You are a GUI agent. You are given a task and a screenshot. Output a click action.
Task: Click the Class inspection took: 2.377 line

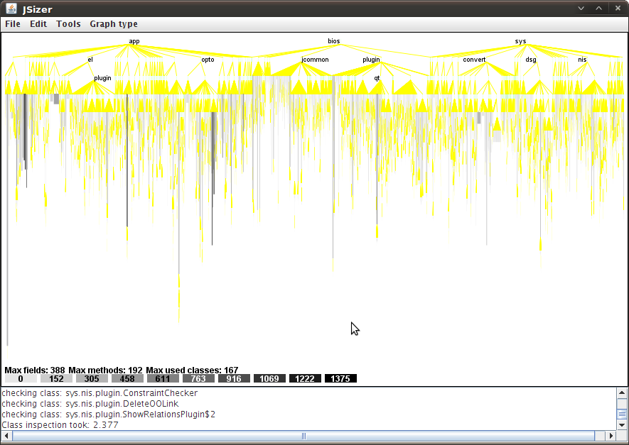click(x=60, y=425)
